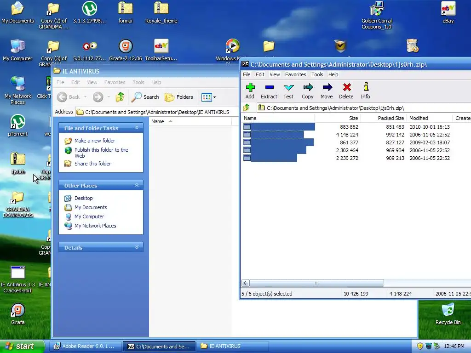Click Search in the IE ANTIVIRUS explorer toolbar

point(145,97)
